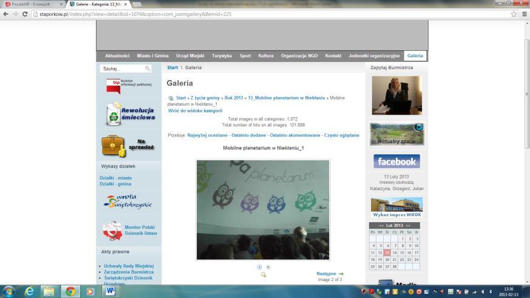
Task: Open File Explorer folder on taskbar
Action: [x=49, y=291]
